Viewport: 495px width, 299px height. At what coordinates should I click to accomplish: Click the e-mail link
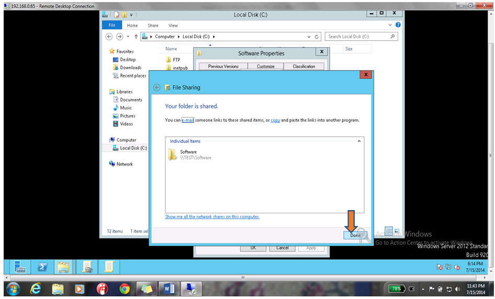pos(187,120)
